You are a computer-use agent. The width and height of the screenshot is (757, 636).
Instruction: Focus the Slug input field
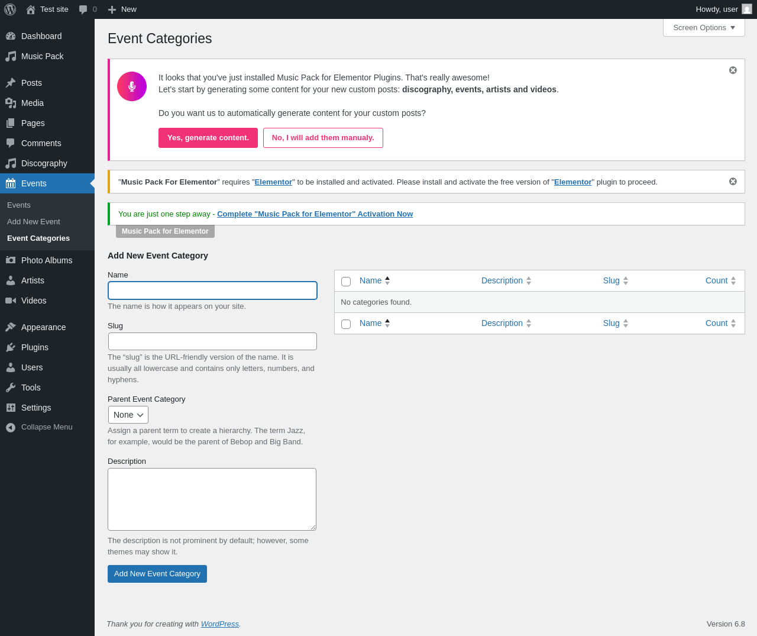coord(213,341)
